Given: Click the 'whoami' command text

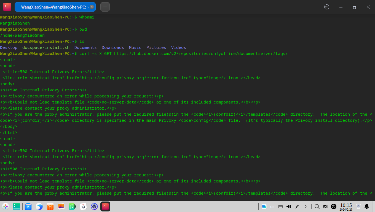Looking at the screenshot, I should [87, 17].
